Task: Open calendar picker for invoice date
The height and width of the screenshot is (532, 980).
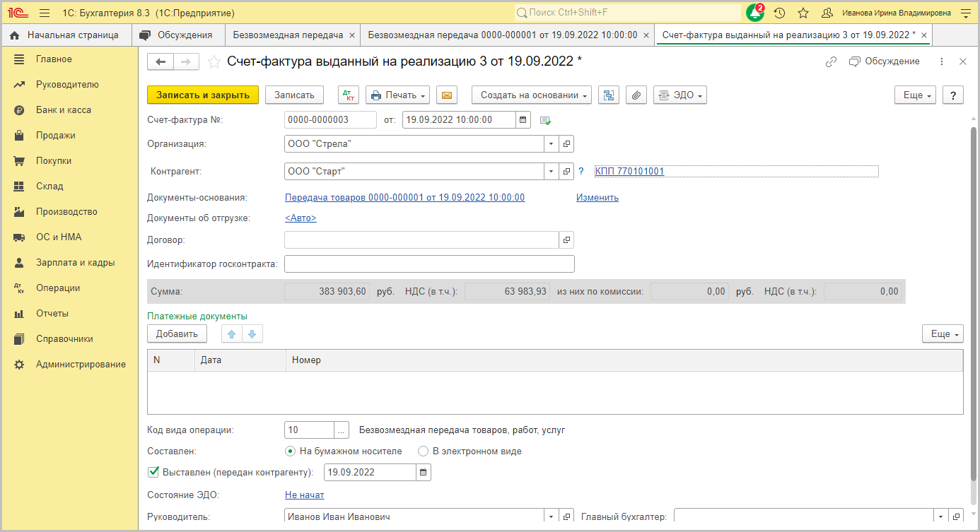Action: 523,120
